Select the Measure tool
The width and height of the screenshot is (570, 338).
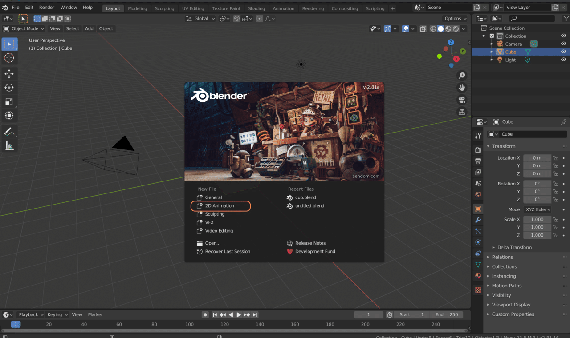(x=9, y=145)
